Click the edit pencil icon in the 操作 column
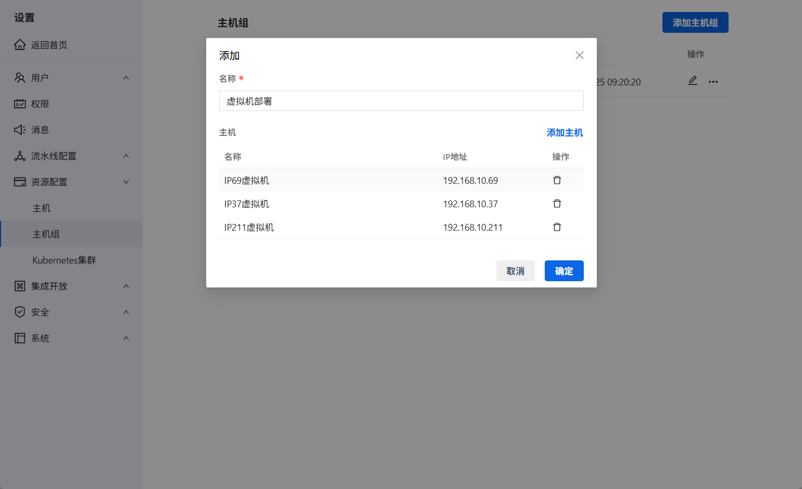This screenshot has width=802, height=489. [x=693, y=81]
